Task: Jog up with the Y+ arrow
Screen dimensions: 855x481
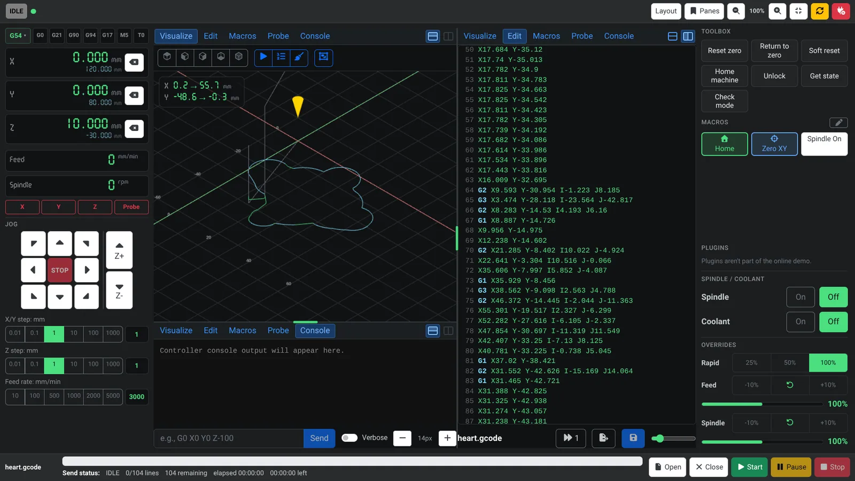Action: tap(60, 244)
